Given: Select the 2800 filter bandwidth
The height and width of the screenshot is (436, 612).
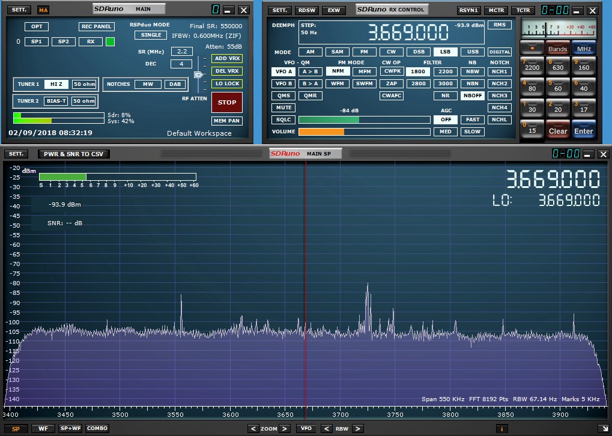Looking at the screenshot, I should (418, 83).
